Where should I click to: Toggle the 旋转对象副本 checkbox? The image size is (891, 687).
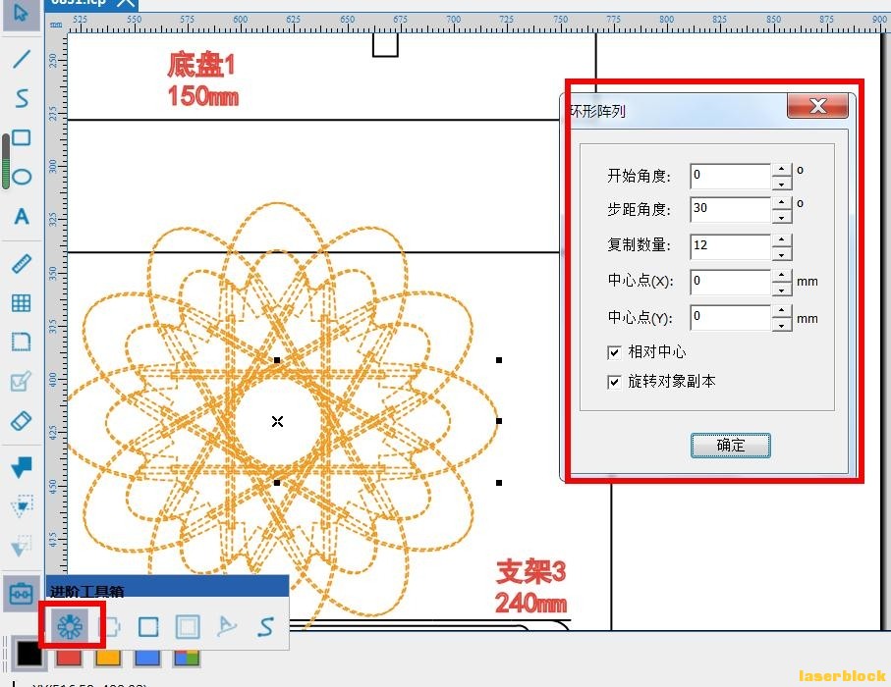coord(614,382)
